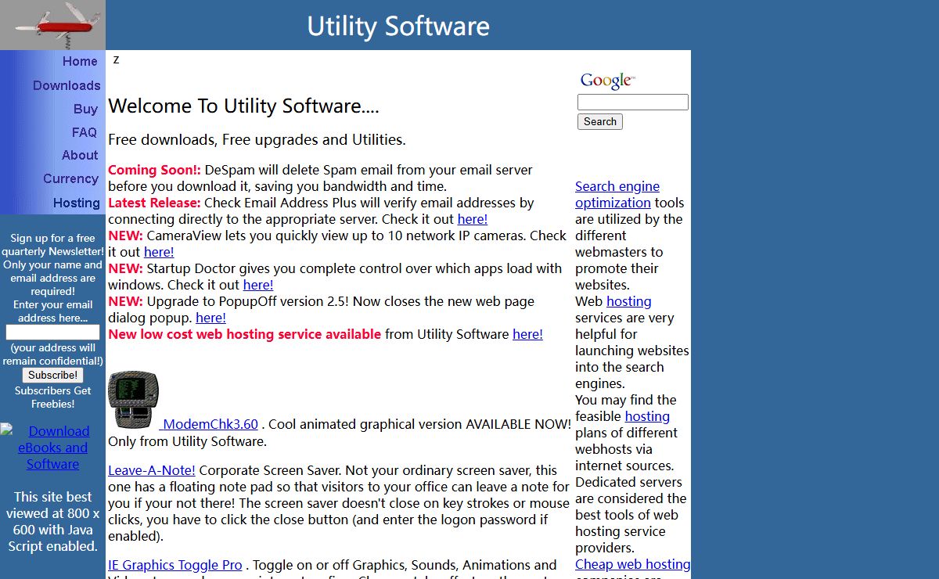939x579 pixels.
Task: Open the Download eBooks and Software link
Action: coord(53,448)
